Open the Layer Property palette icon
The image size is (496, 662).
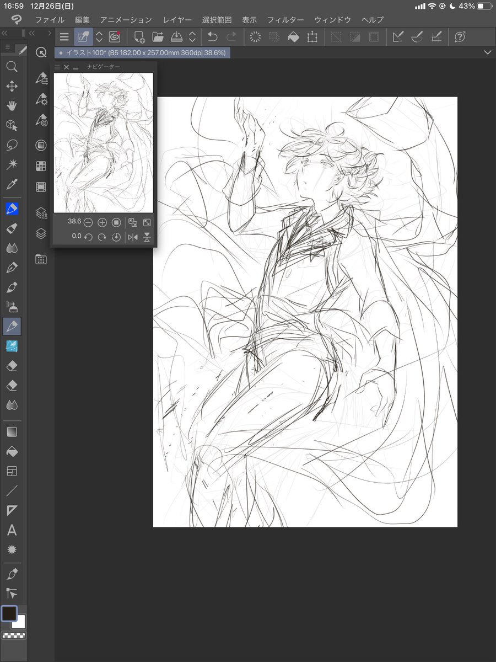41,212
